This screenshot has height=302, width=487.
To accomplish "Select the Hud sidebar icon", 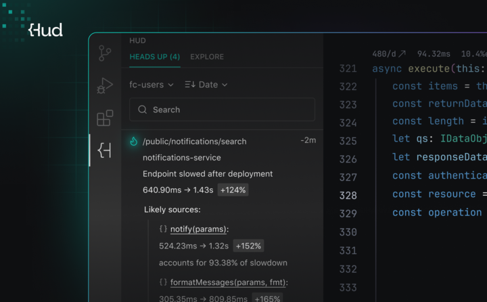I will 105,150.
